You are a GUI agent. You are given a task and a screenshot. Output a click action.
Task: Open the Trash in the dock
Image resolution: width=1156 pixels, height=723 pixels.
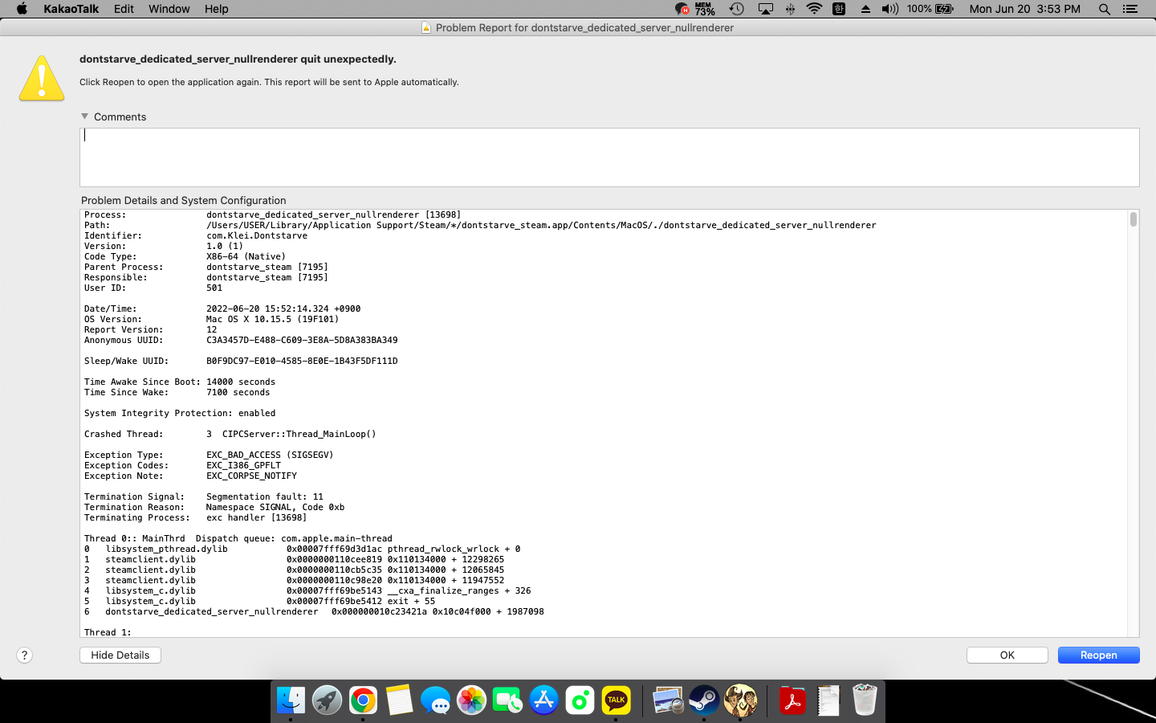[865, 700]
